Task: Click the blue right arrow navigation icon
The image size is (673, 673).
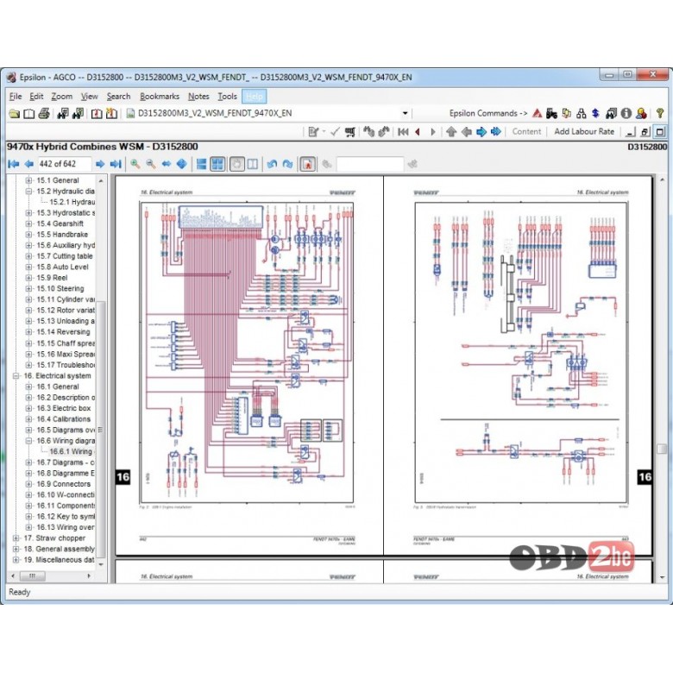Action: tap(481, 132)
